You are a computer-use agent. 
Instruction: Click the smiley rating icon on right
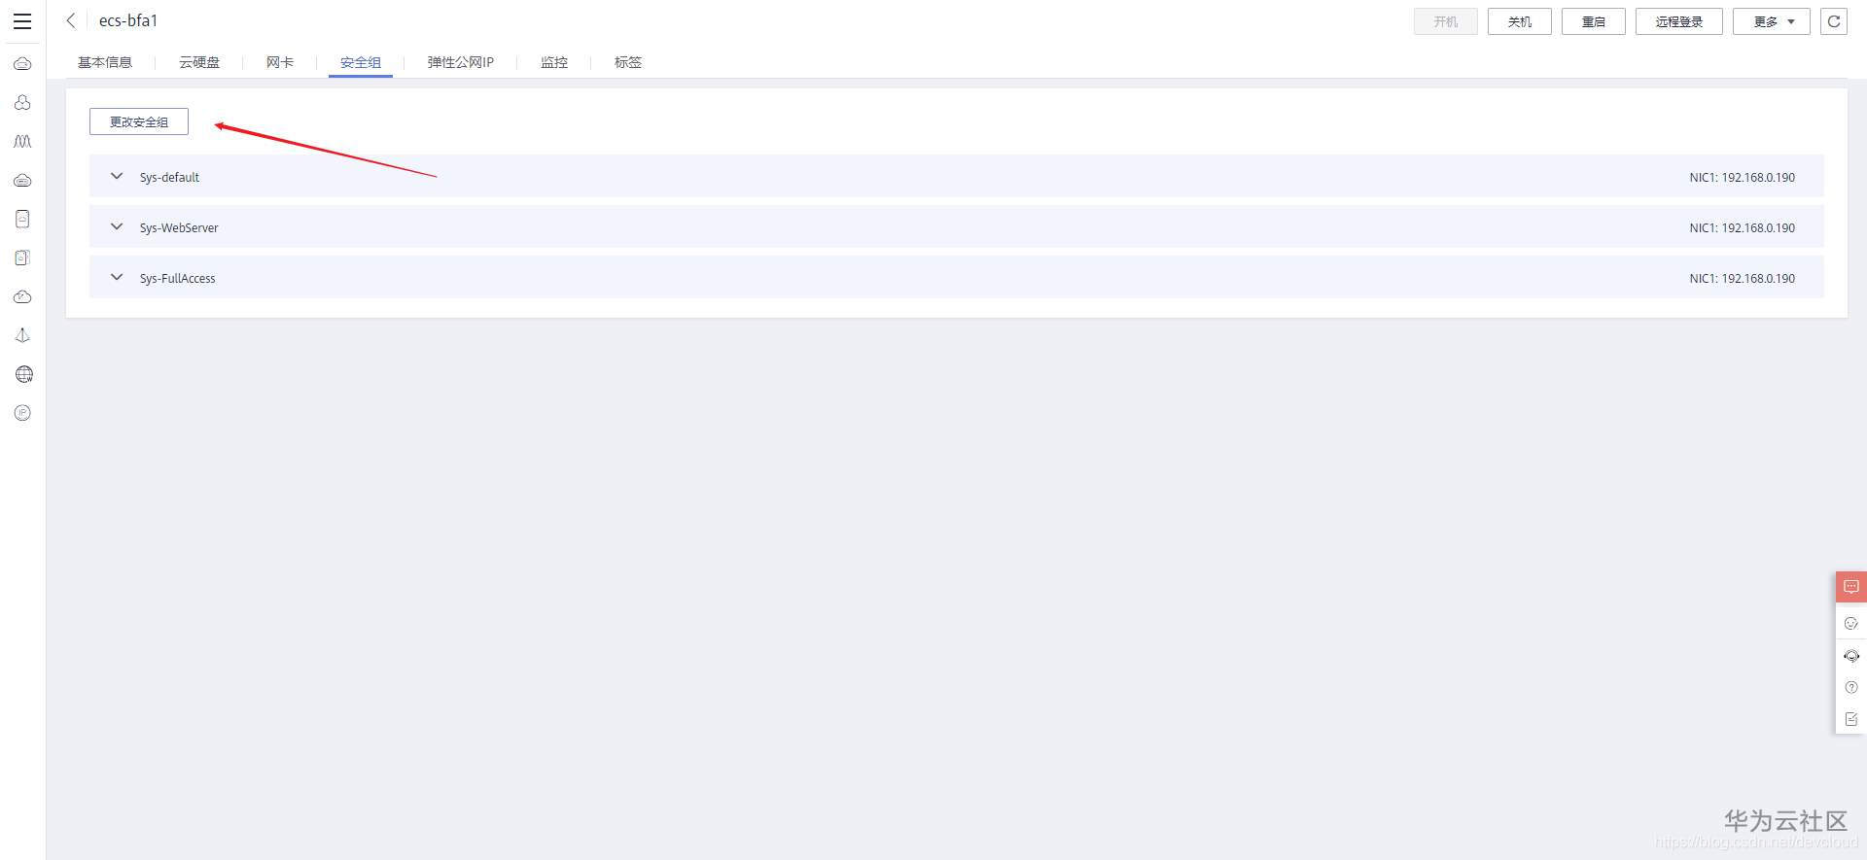click(1851, 623)
